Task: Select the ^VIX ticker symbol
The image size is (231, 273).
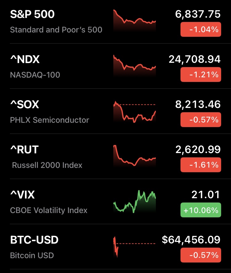Action: 22,195
